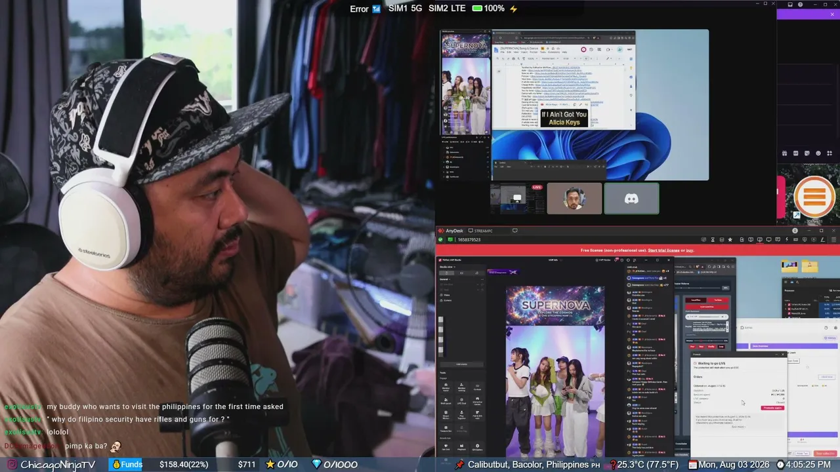
Task: Click the 'If I Ain't Got You' song caption
Action: pyautogui.click(x=564, y=118)
